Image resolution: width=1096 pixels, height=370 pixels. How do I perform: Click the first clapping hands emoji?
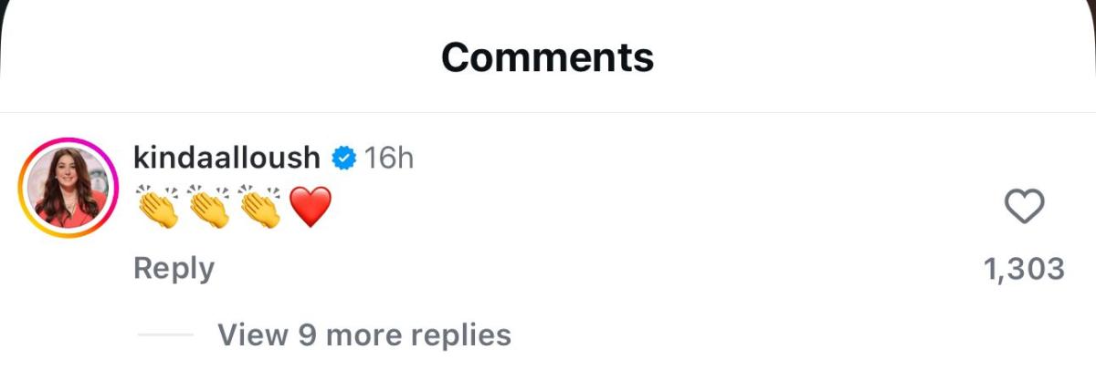pos(159,205)
